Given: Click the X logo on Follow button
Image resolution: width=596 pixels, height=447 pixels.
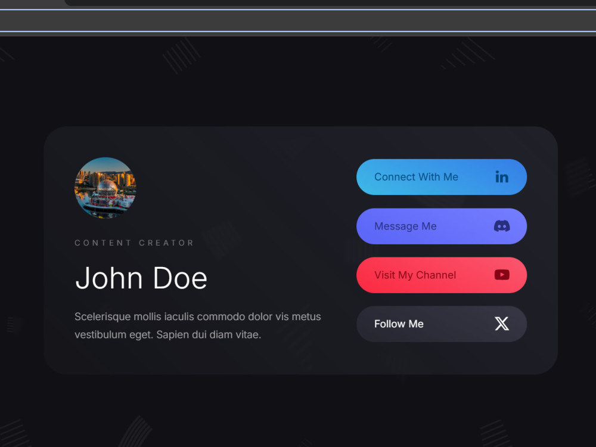Looking at the screenshot, I should pyautogui.click(x=502, y=324).
